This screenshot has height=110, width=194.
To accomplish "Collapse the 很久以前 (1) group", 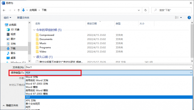I will click(x=34, y=57).
